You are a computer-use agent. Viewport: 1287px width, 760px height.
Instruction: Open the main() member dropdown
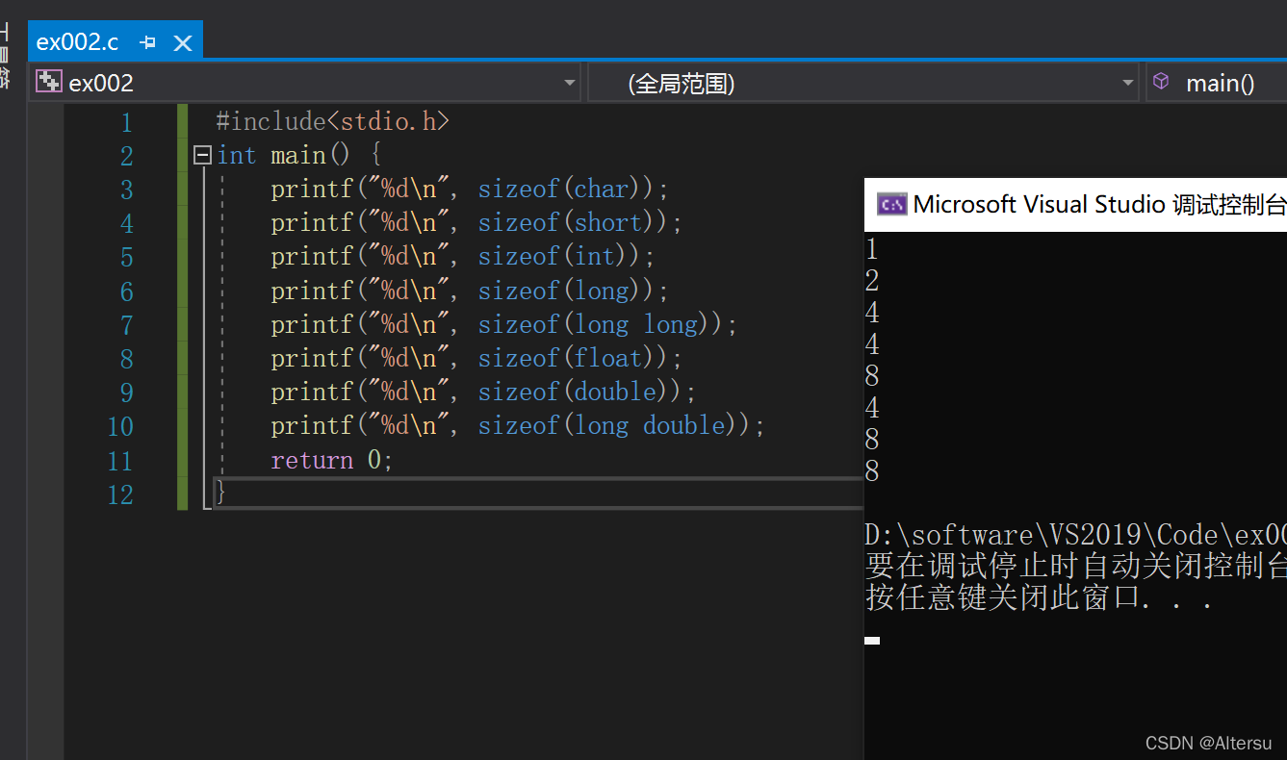click(1217, 83)
